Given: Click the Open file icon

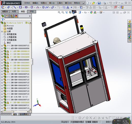Looking at the screenshot, I should click(x=93, y=3).
